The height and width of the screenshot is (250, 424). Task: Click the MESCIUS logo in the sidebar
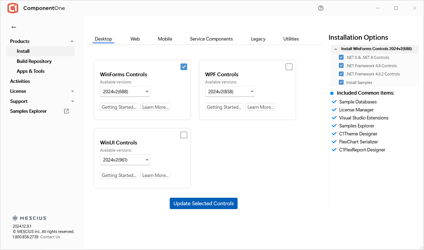click(30, 218)
